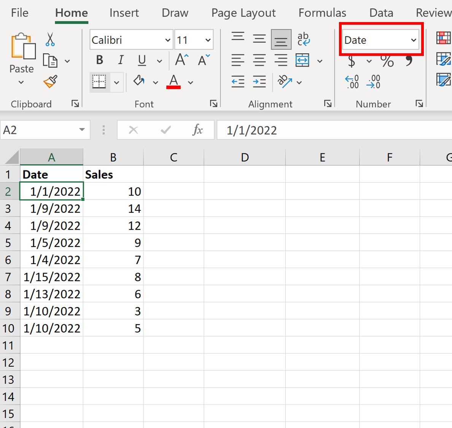The width and height of the screenshot is (452, 428).
Task: Click the Merge & Center icon
Action: (x=302, y=60)
